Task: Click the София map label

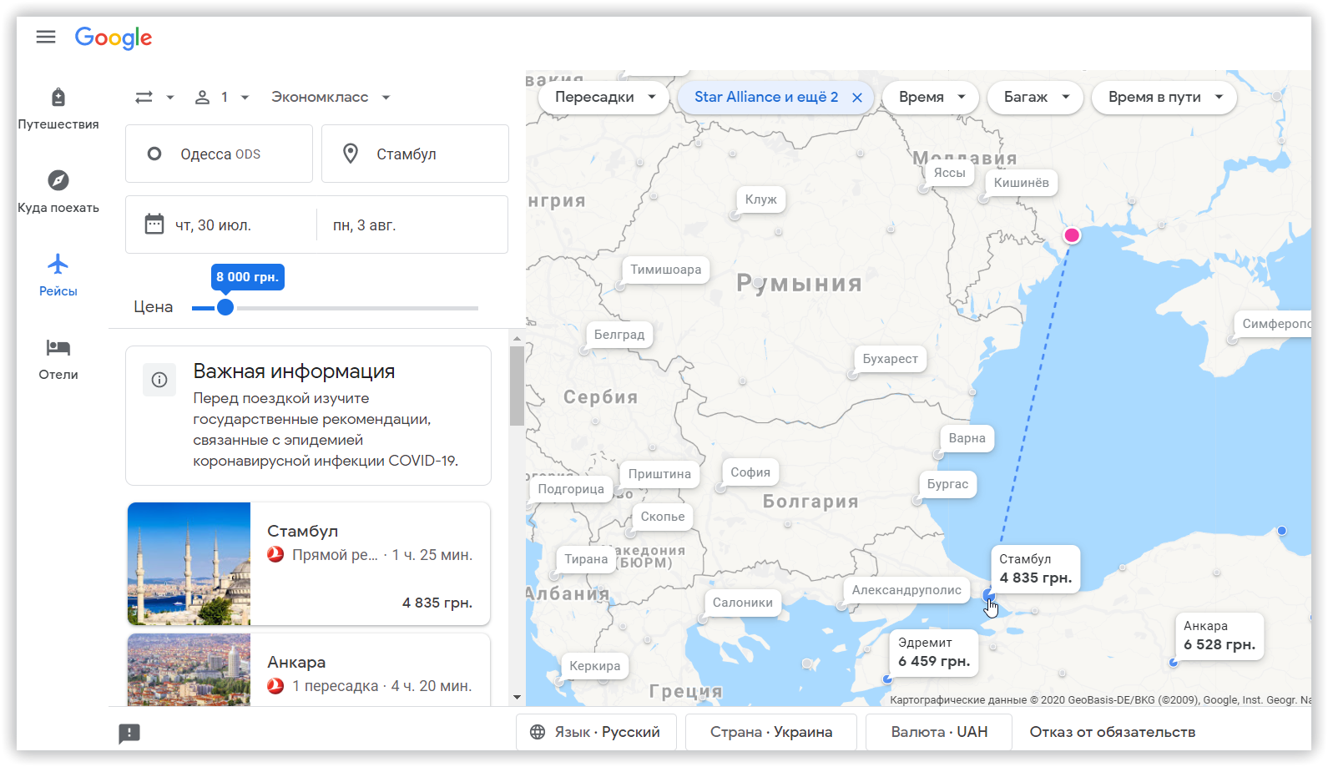Action: [x=750, y=472]
